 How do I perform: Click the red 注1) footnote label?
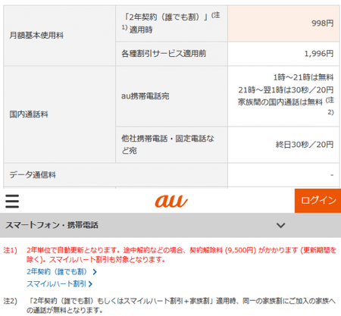point(11,250)
